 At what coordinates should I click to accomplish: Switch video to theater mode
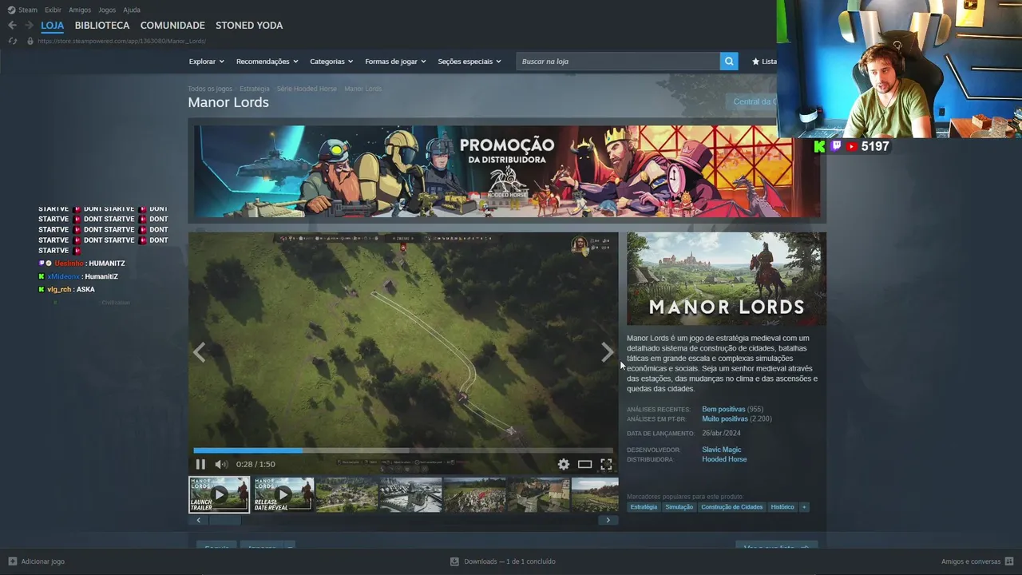coord(585,464)
